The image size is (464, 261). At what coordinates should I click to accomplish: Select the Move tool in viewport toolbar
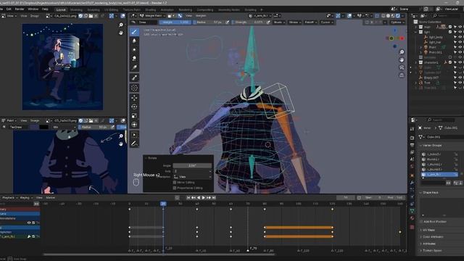(x=134, y=98)
